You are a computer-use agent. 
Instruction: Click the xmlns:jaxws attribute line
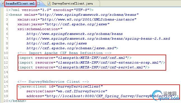(63, 24)
